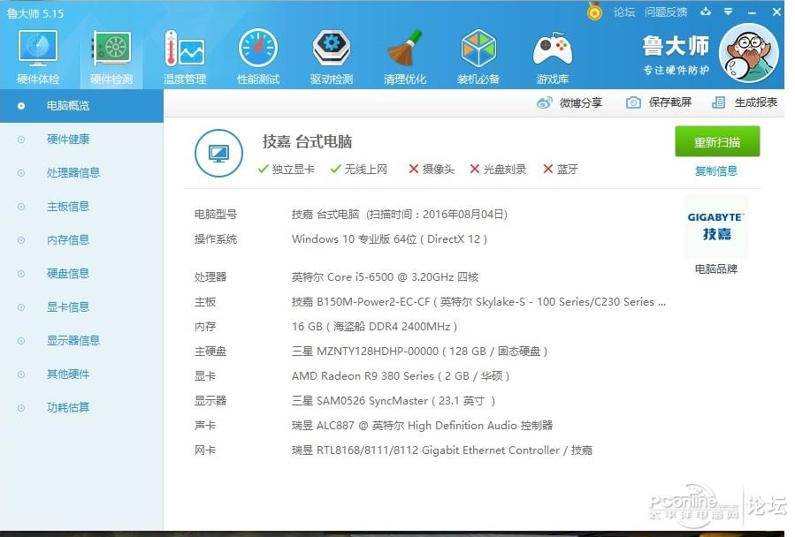Click the 内存 row label
Screen dimensions: 795x537
coord(205,327)
